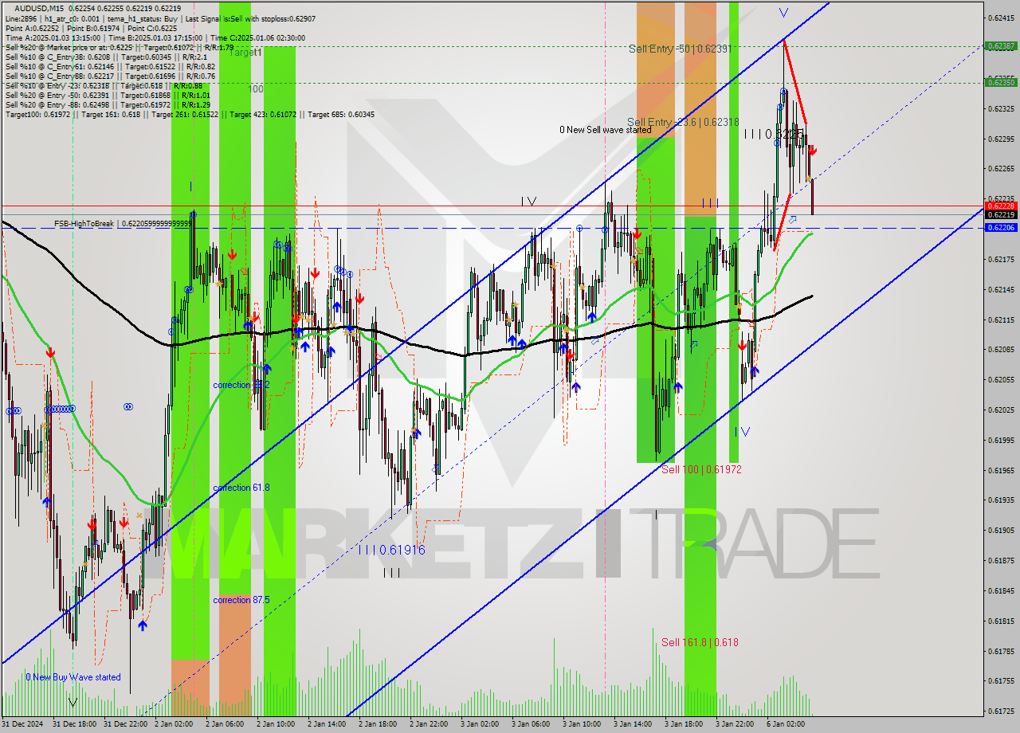Image resolution: width=1020 pixels, height=733 pixels.
Task: Click the '31 Dec 2024' time axis label
Action: point(23,724)
